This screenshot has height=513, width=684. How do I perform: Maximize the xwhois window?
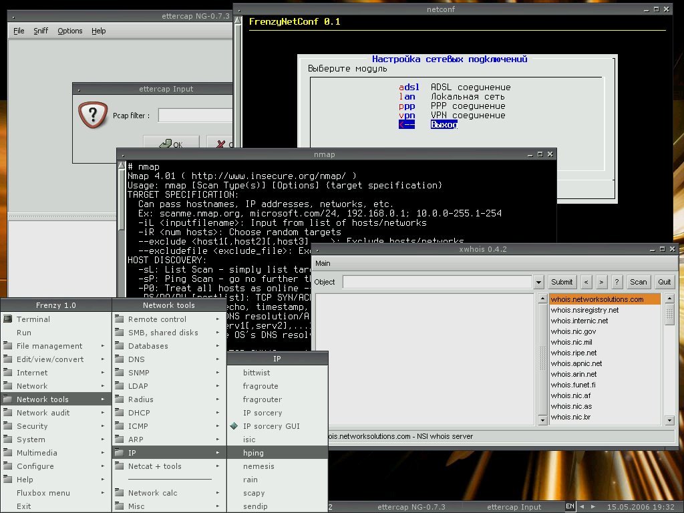(x=662, y=249)
